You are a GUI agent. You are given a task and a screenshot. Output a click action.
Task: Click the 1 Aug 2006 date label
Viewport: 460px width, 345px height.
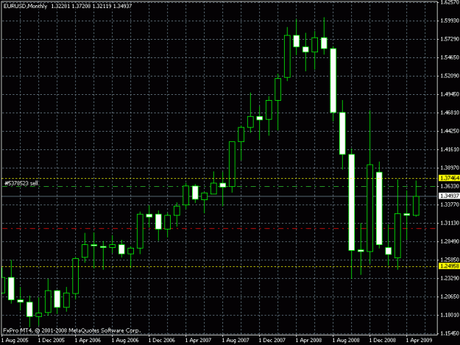coord(125,341)
